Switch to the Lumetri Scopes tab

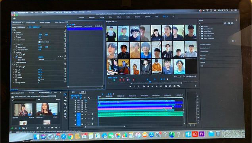tap(31, 23)
